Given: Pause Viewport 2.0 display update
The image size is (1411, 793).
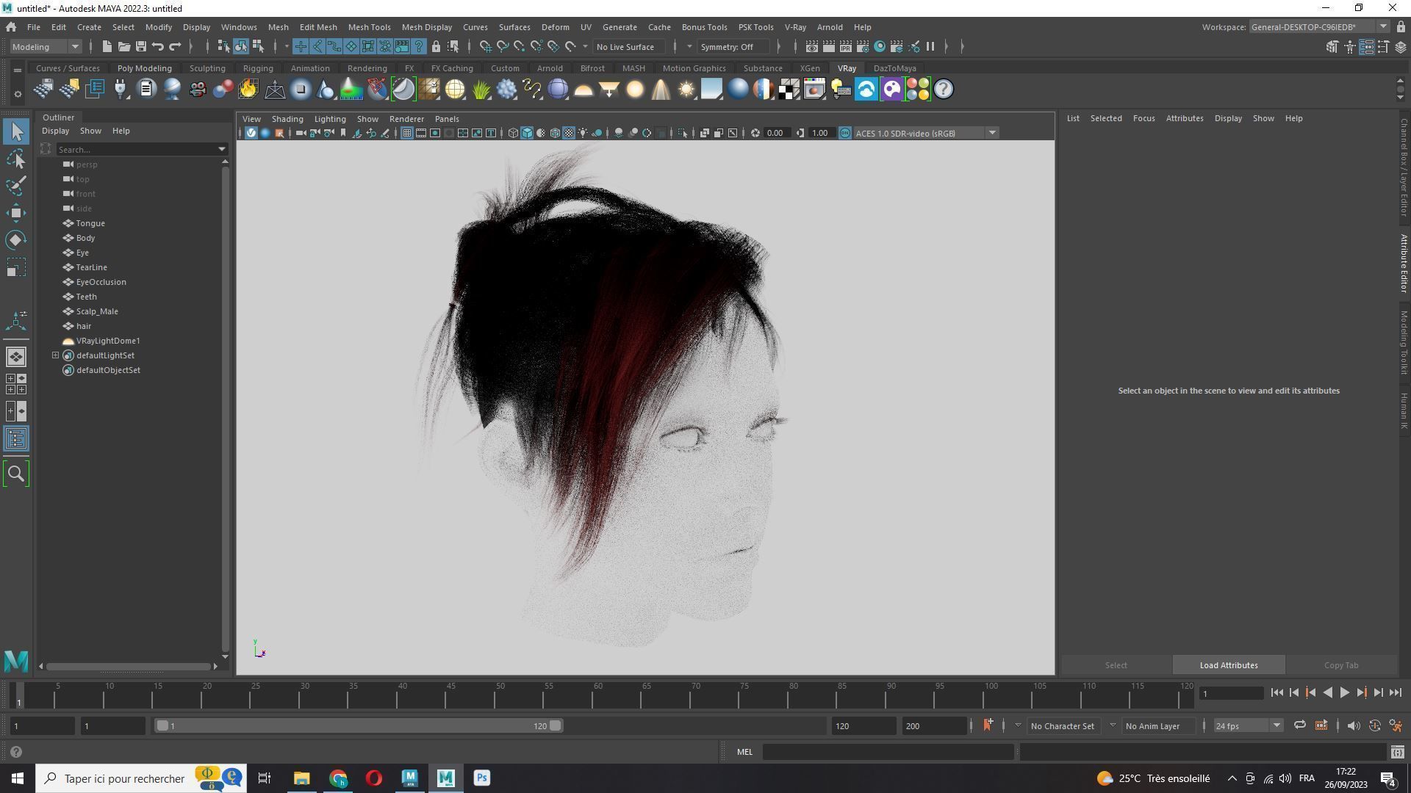Looking at the screenshot, I should 930,47.
